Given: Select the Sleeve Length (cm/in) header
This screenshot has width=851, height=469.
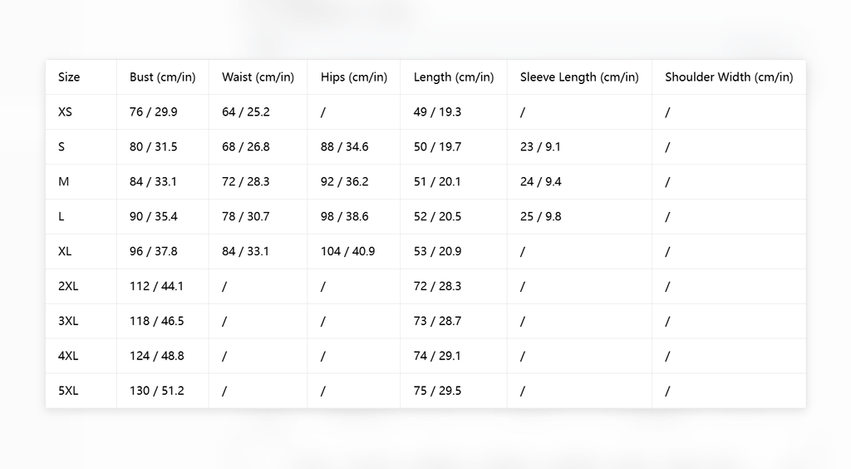Looking at the screenshot, I should tap(579, 77).
